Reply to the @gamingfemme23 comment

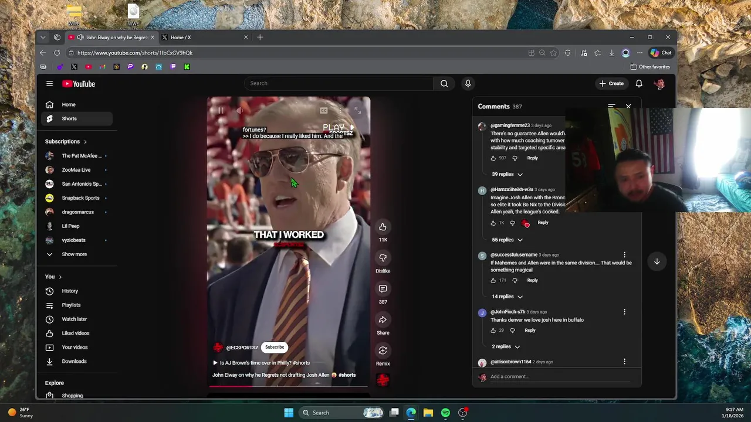(532, 158)
